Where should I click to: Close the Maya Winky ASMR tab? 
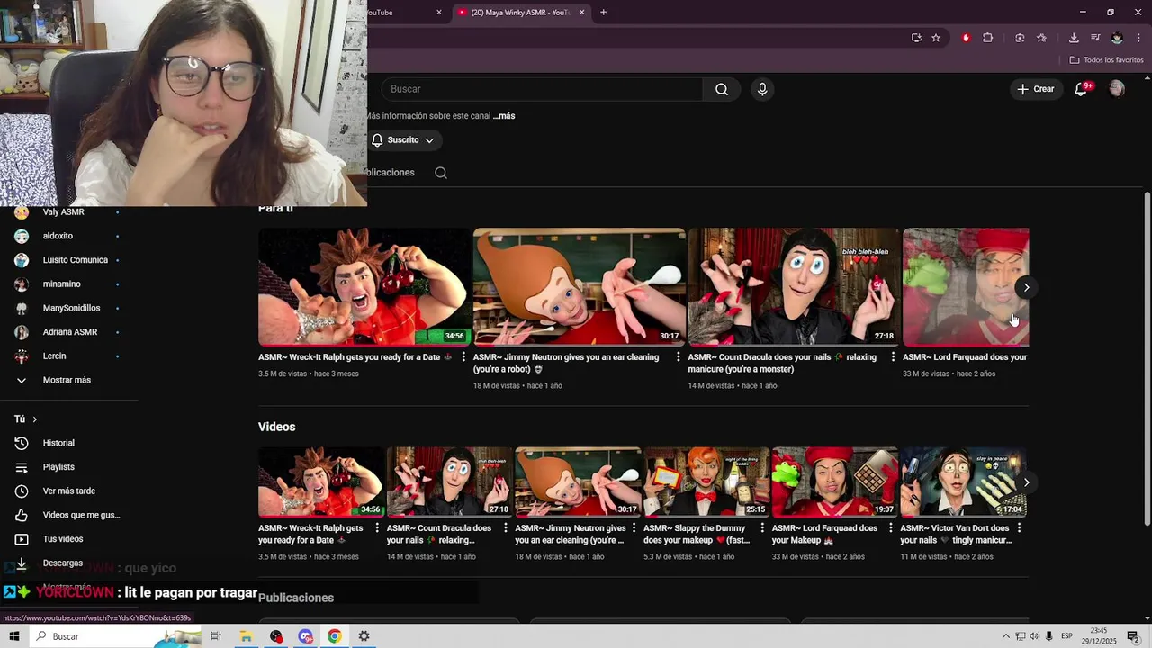(x=581, y=13)
